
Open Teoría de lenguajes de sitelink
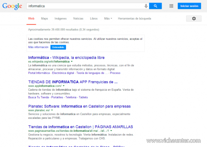pyautogui.click(x=92, y=73)
